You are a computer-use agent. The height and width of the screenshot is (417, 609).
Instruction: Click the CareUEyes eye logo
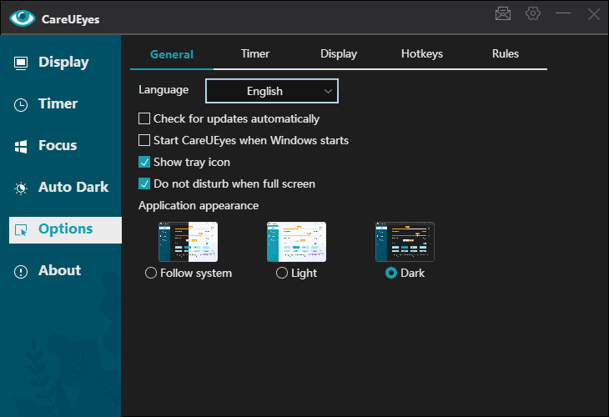[x=23, y=18]
